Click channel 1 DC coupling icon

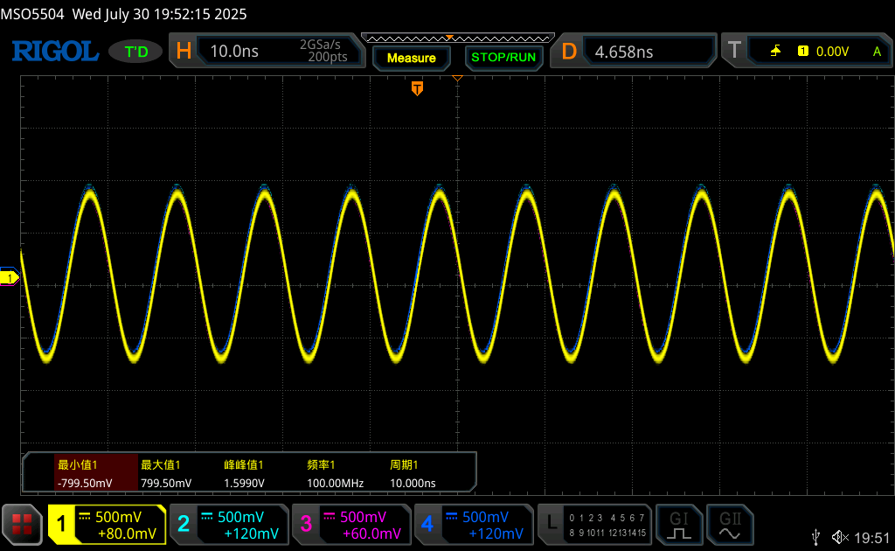tap(85, 517)
